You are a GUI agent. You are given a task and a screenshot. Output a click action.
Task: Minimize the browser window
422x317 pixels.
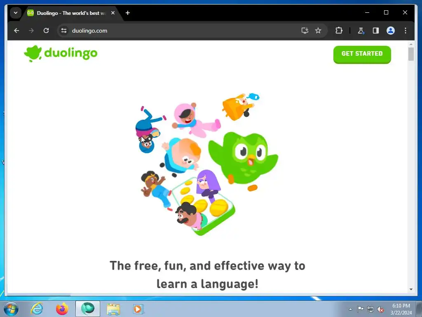point(367,12)
